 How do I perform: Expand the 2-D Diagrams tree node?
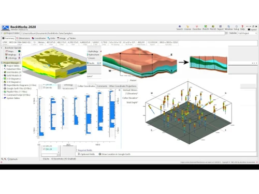[2, 79]
